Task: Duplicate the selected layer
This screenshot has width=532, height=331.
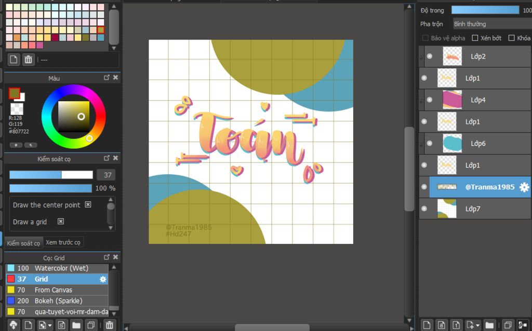Action: coord(508,325)
